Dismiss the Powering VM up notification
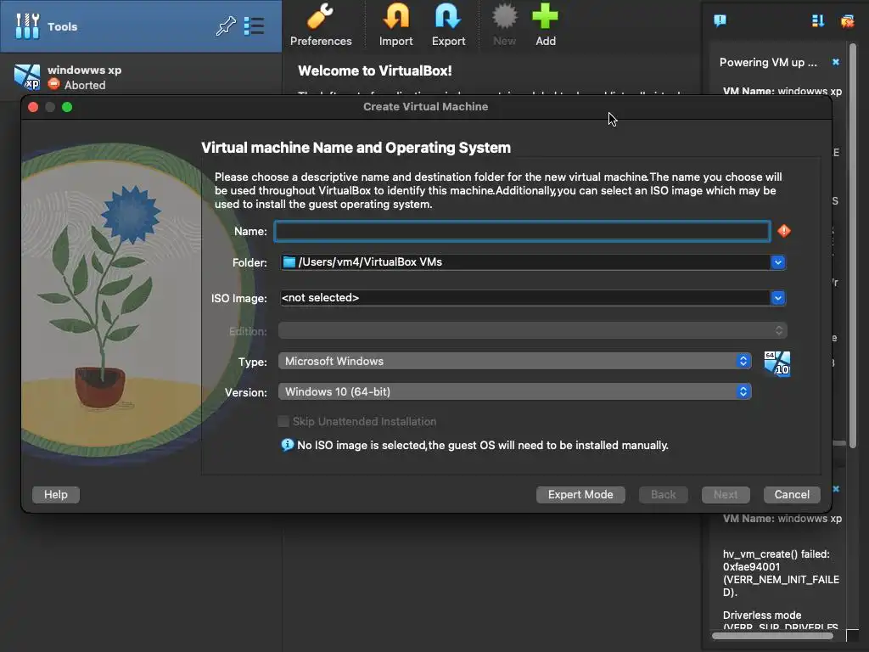 (x=836, y=62)
